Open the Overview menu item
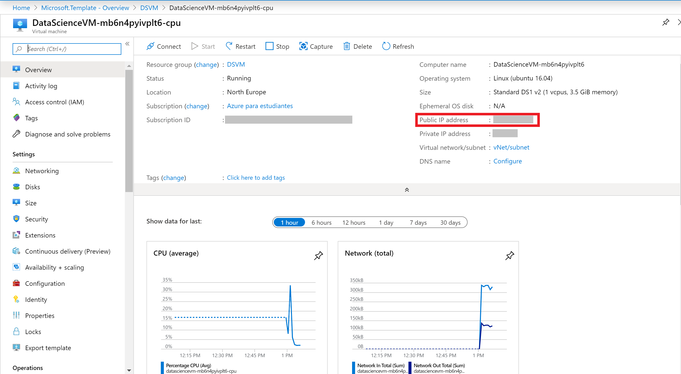Image resolution: width=681 pixels, height=374 pixels. click(63, 70)
